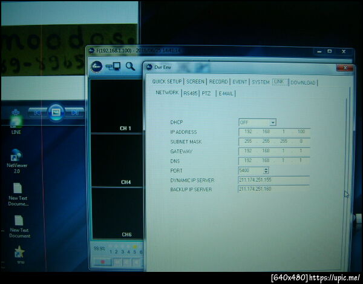This screenshot has width=363, height=284.
Task: Open the RS485 sub-tab
Action: click(191, 93)
